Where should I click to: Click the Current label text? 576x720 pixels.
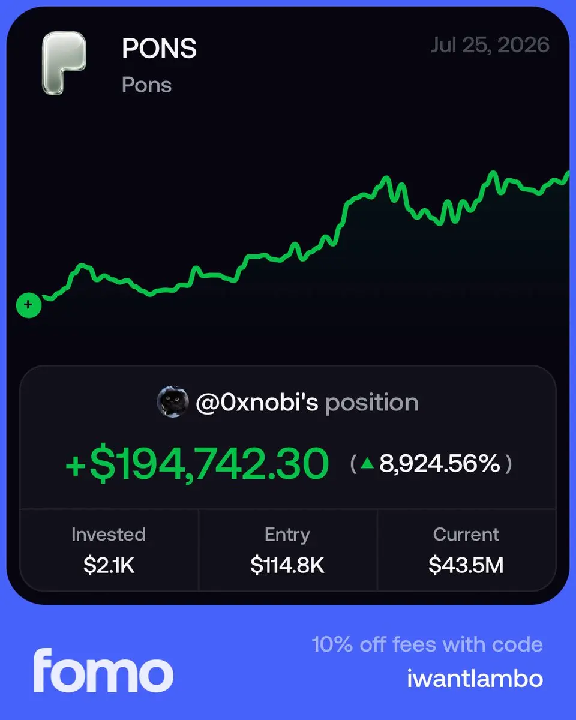[x=466, y=535]
